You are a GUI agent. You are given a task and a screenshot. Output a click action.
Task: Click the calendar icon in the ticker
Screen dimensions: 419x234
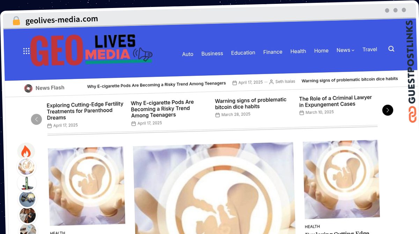235,83
